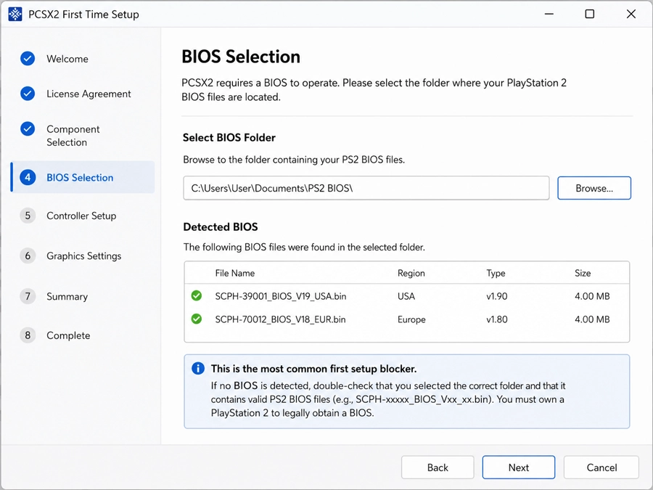Focus the BIOS folder path field
This screenshot has width=653, height=490.
(366, 188)
